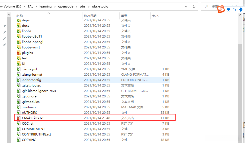Viewport: 245px width, 143px height.
Task: Click the libobs-opengl folder icon
Action: point(19,42)
